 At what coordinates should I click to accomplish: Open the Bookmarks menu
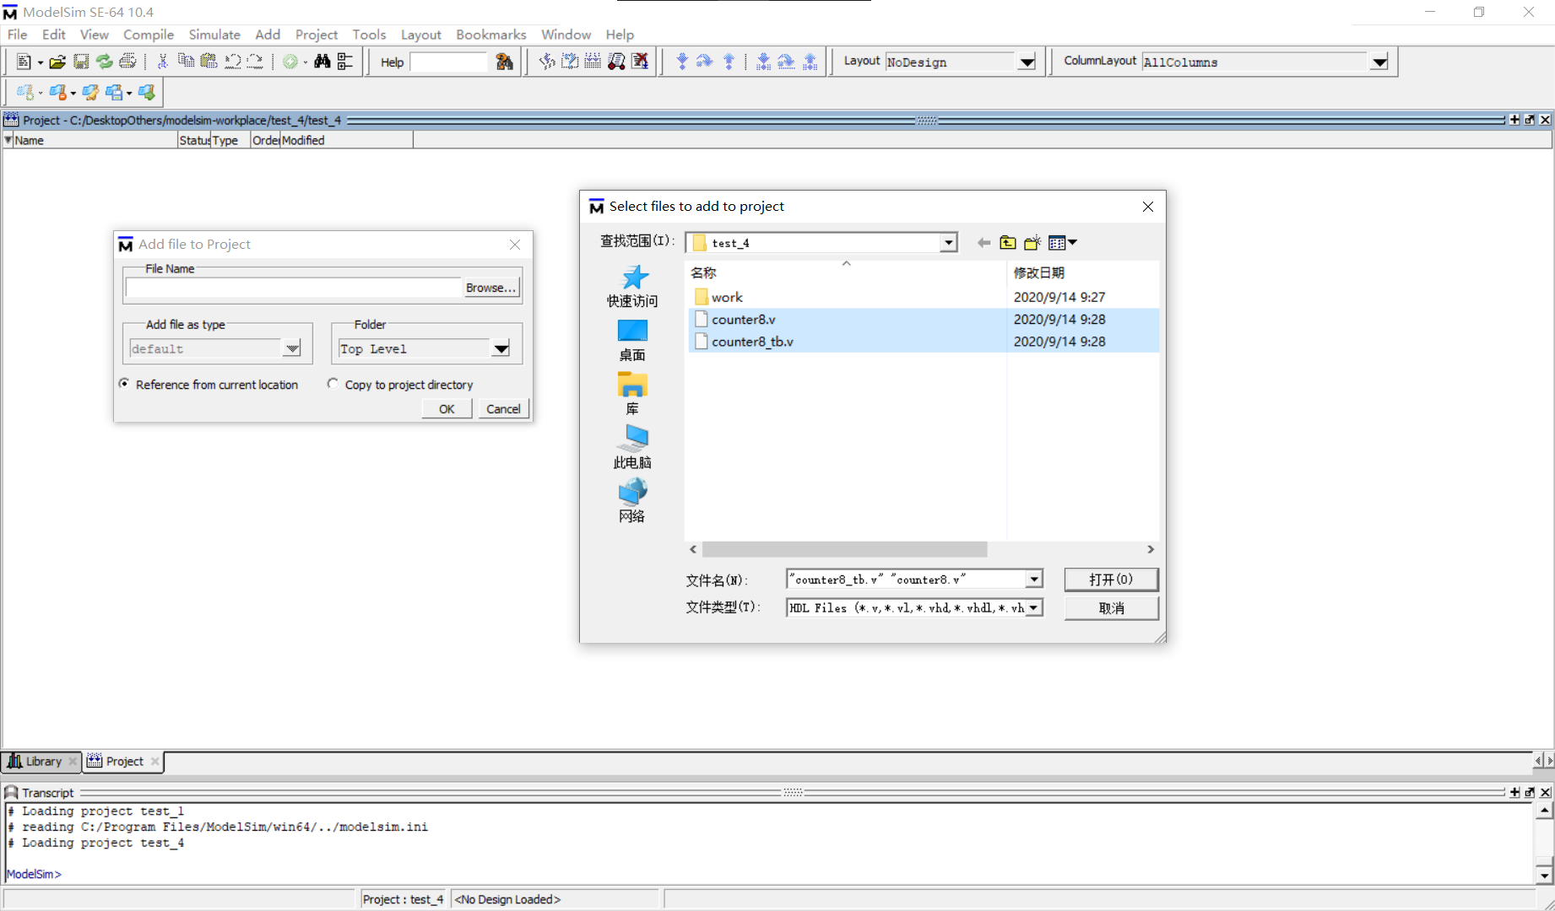491,35
